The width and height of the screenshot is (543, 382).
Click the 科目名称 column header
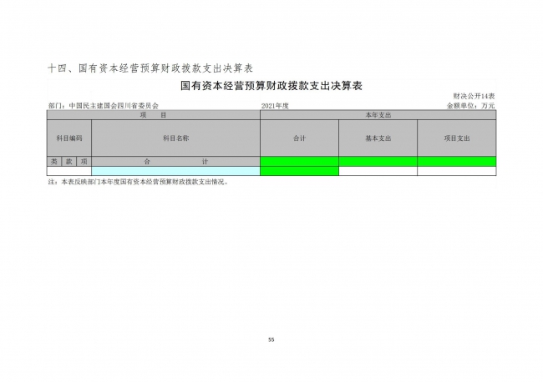point(175,138)
